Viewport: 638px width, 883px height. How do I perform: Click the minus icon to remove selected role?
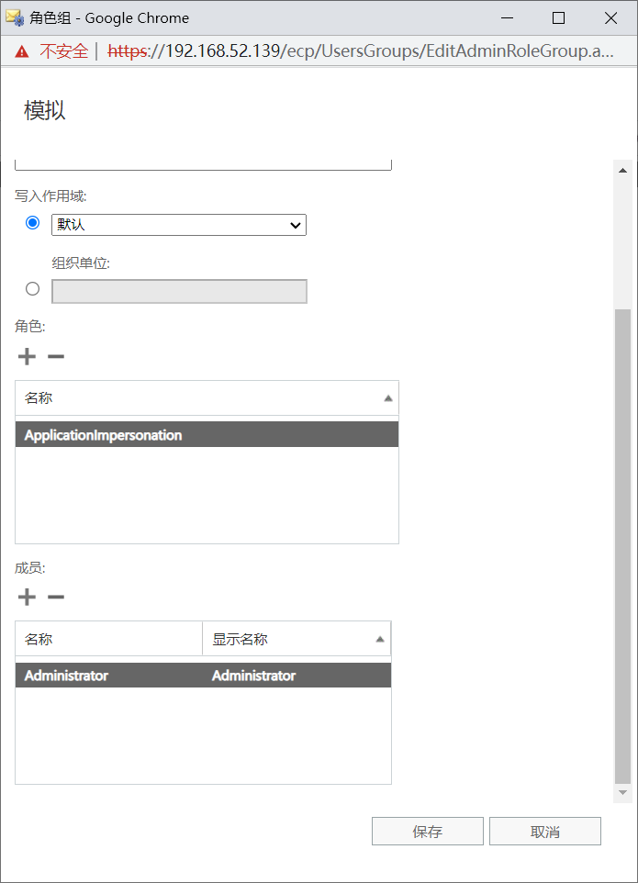(56, 356)
